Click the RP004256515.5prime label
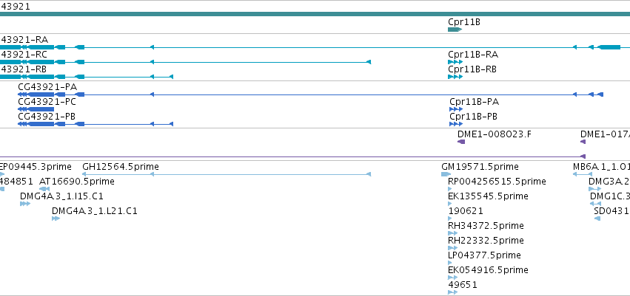The image size is (630, 296). (x=497, y=182)
